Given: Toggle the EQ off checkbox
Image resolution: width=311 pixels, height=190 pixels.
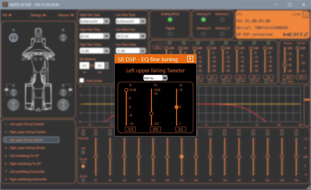Looking at the screenshot, I should (x=83, y=180).
